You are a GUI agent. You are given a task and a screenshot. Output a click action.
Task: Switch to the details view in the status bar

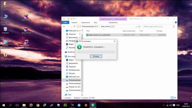click(x=172, y=97)
